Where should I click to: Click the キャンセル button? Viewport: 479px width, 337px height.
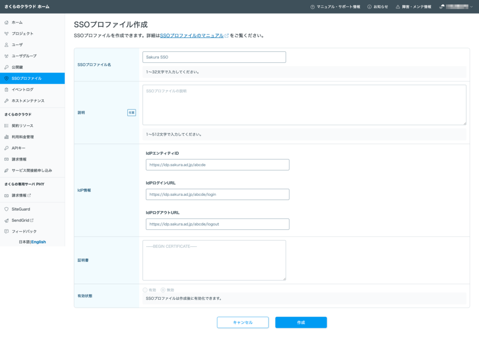(243, 323)
